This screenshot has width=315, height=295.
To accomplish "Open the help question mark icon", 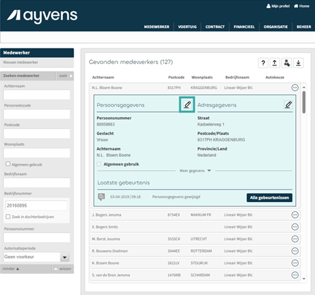I will tap(263, 63).
